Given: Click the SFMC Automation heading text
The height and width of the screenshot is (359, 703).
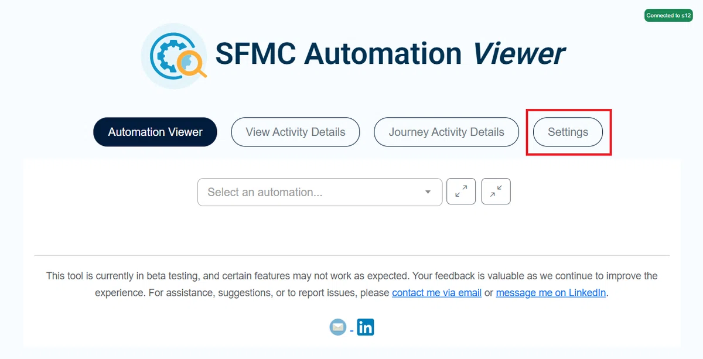Looking at the screenshot, I should (x=339, y=54).
